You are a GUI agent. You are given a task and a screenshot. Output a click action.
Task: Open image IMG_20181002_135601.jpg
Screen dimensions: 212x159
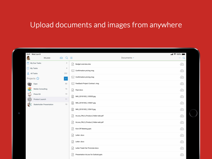[x=128, y=103]
